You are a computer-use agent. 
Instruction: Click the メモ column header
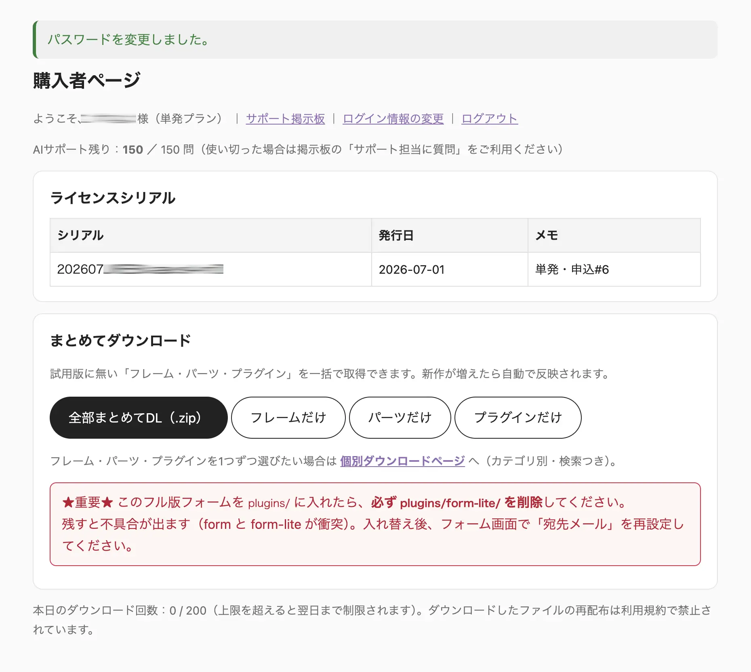[x=614, y=235]
